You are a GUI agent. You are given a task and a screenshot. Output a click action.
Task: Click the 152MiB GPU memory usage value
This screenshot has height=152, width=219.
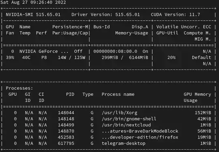[203, 113]
